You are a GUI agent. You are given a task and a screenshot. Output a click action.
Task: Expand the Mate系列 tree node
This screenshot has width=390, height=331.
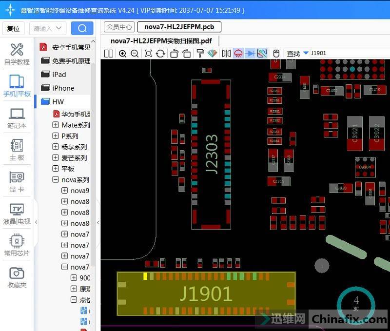(x=56, y=125)
